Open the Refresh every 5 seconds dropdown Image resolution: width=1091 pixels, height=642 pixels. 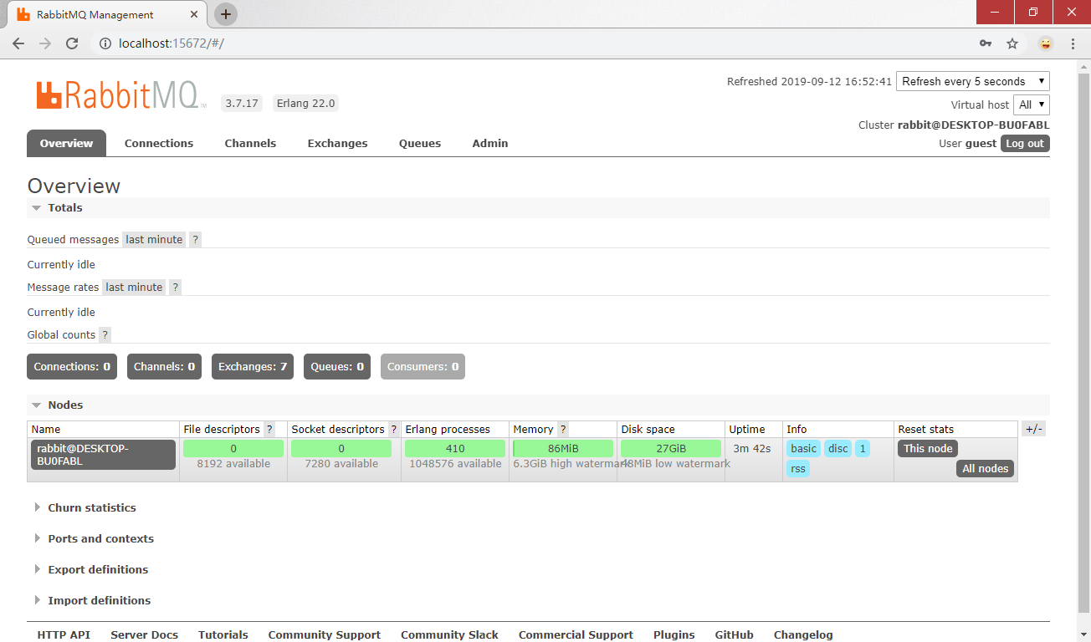[972, 81]
